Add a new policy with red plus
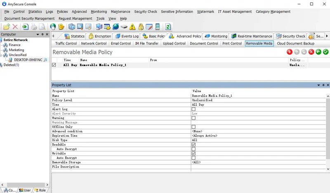Screen dimensions: 330x193 290,52
